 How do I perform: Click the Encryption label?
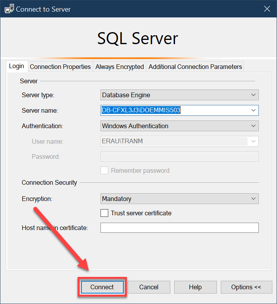pos(37,199)
